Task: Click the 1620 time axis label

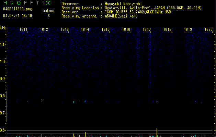Action: tap(208, 29)
